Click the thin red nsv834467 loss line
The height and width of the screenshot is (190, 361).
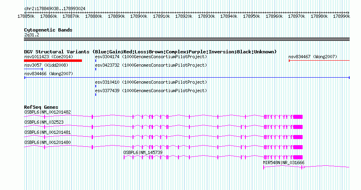(319, 61)
